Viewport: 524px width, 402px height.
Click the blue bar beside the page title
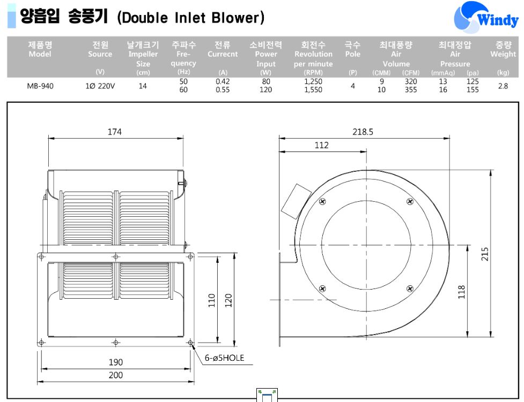11,17
